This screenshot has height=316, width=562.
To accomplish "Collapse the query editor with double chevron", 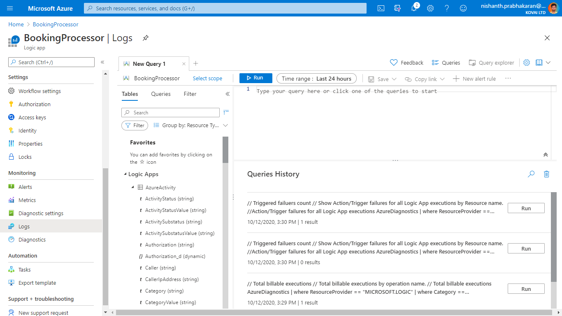I will tap(546, 155).
